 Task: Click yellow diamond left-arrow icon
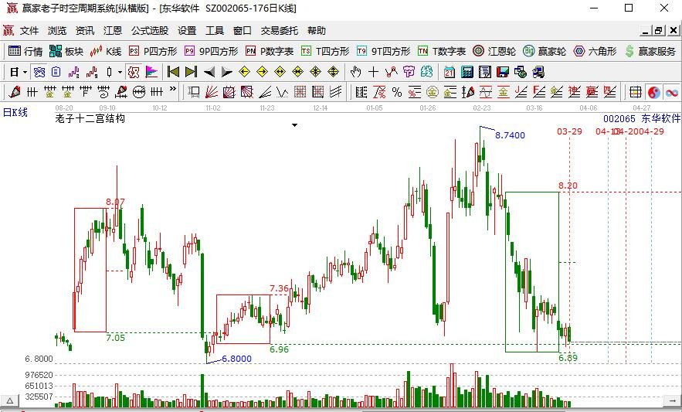pos(244,72)
